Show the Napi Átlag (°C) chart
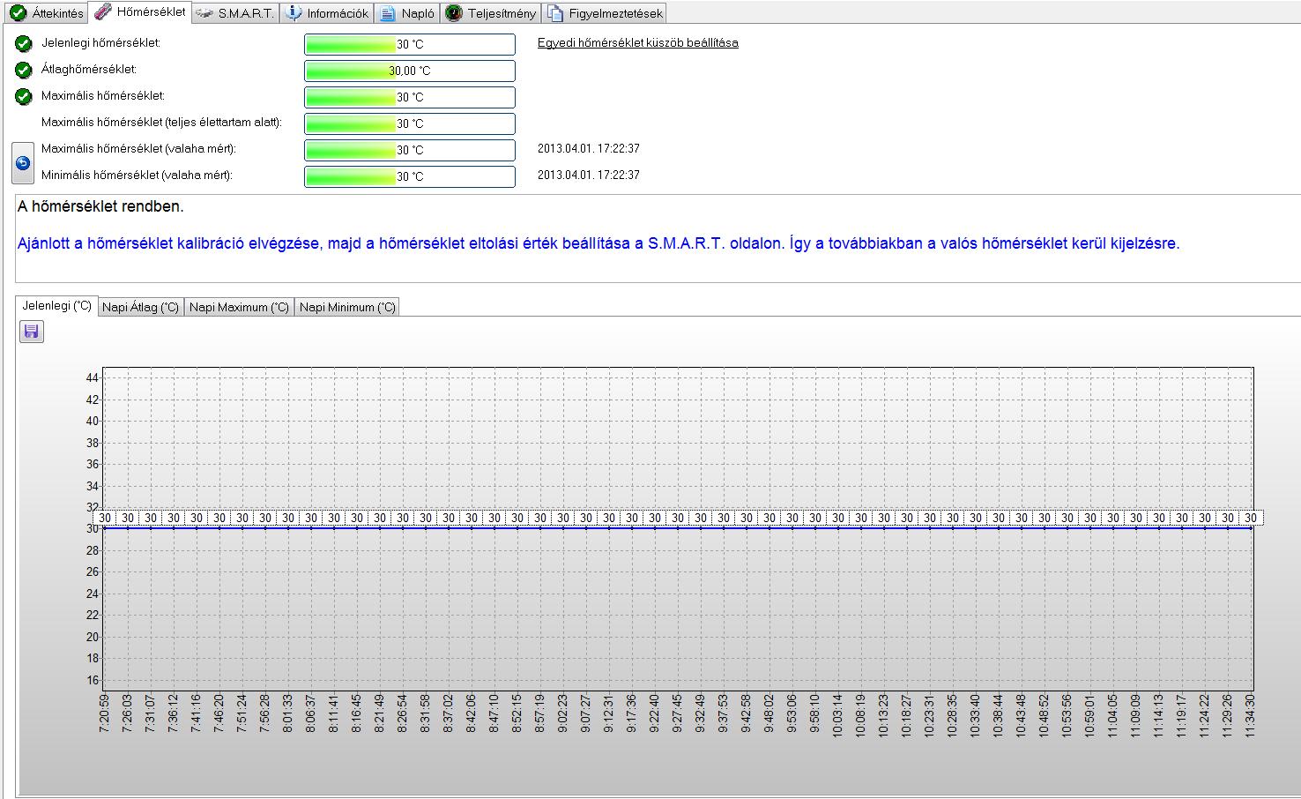This screenshot has width=1301, height=799. (140, 307)
